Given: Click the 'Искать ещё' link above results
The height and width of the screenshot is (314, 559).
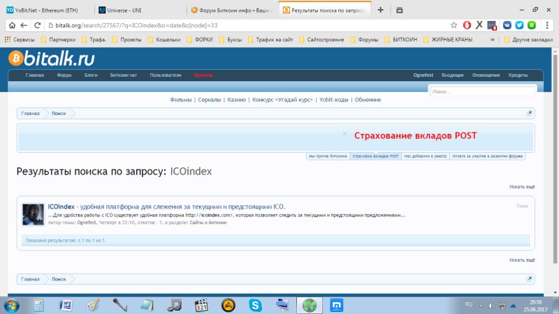Looking at the screenshot, I should 522,186.
